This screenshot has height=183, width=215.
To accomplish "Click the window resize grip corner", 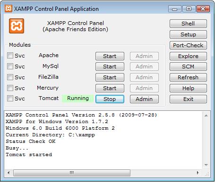I will coord(207,174).
